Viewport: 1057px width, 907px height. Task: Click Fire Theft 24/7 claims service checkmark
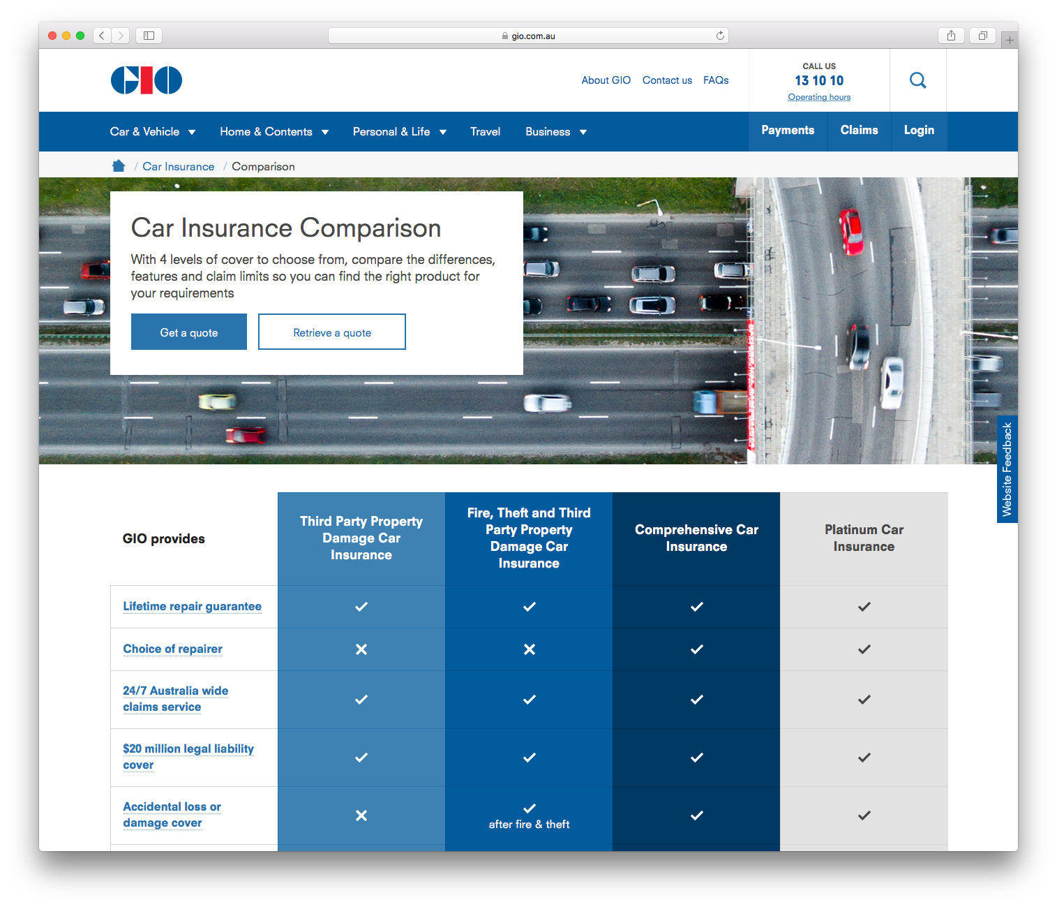(530, 700)
